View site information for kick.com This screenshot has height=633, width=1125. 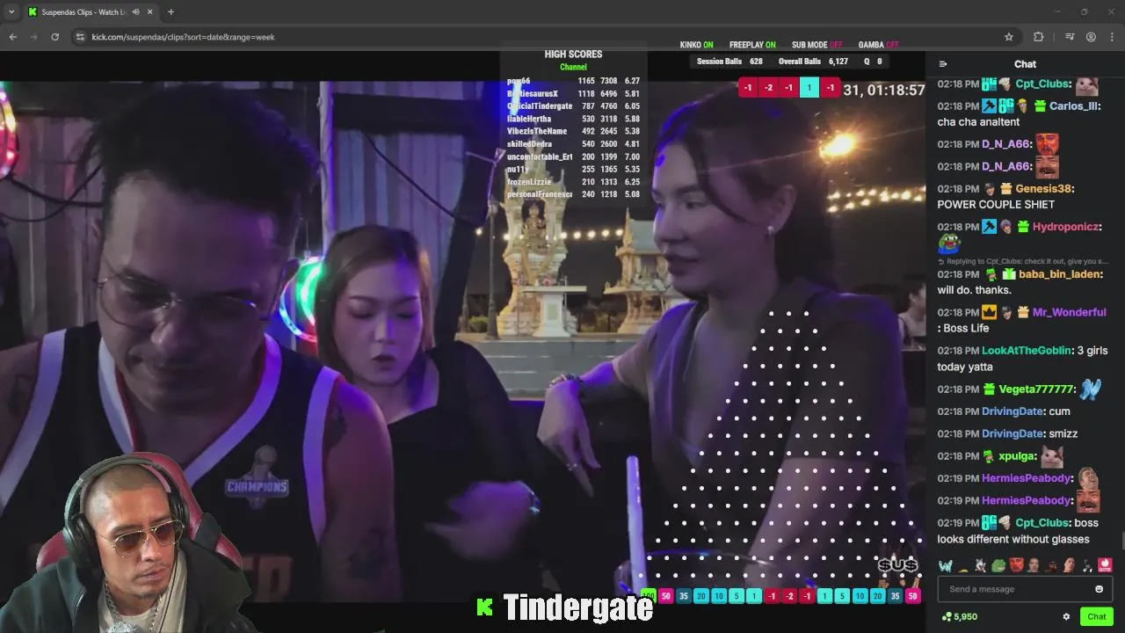tap(80, 37)
